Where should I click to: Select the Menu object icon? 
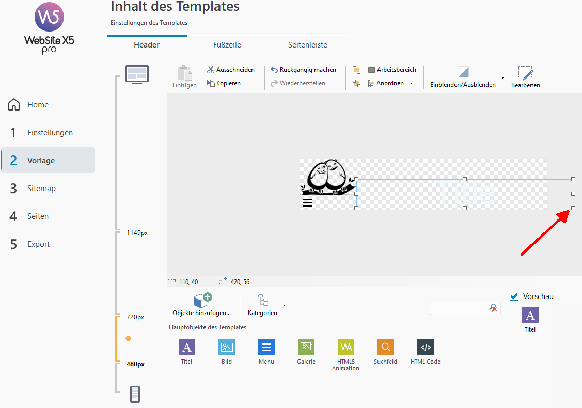pos(266,347)
